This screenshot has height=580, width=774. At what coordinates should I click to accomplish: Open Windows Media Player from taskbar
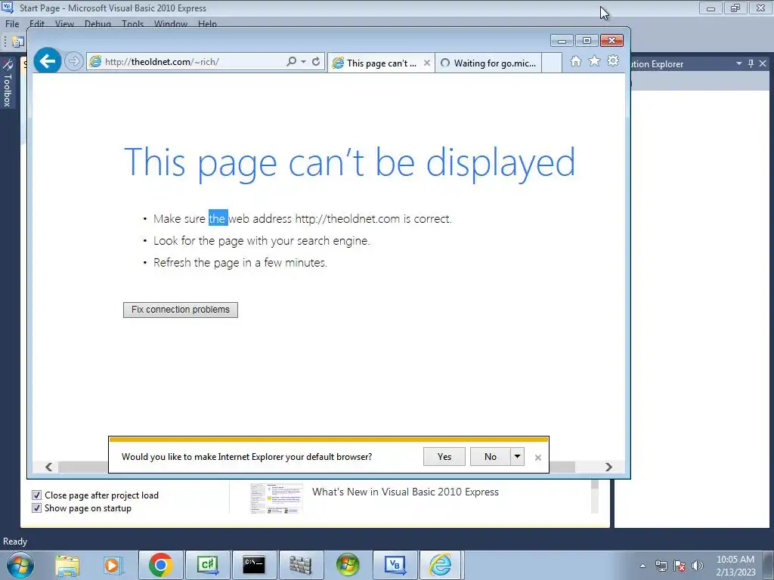113,565
